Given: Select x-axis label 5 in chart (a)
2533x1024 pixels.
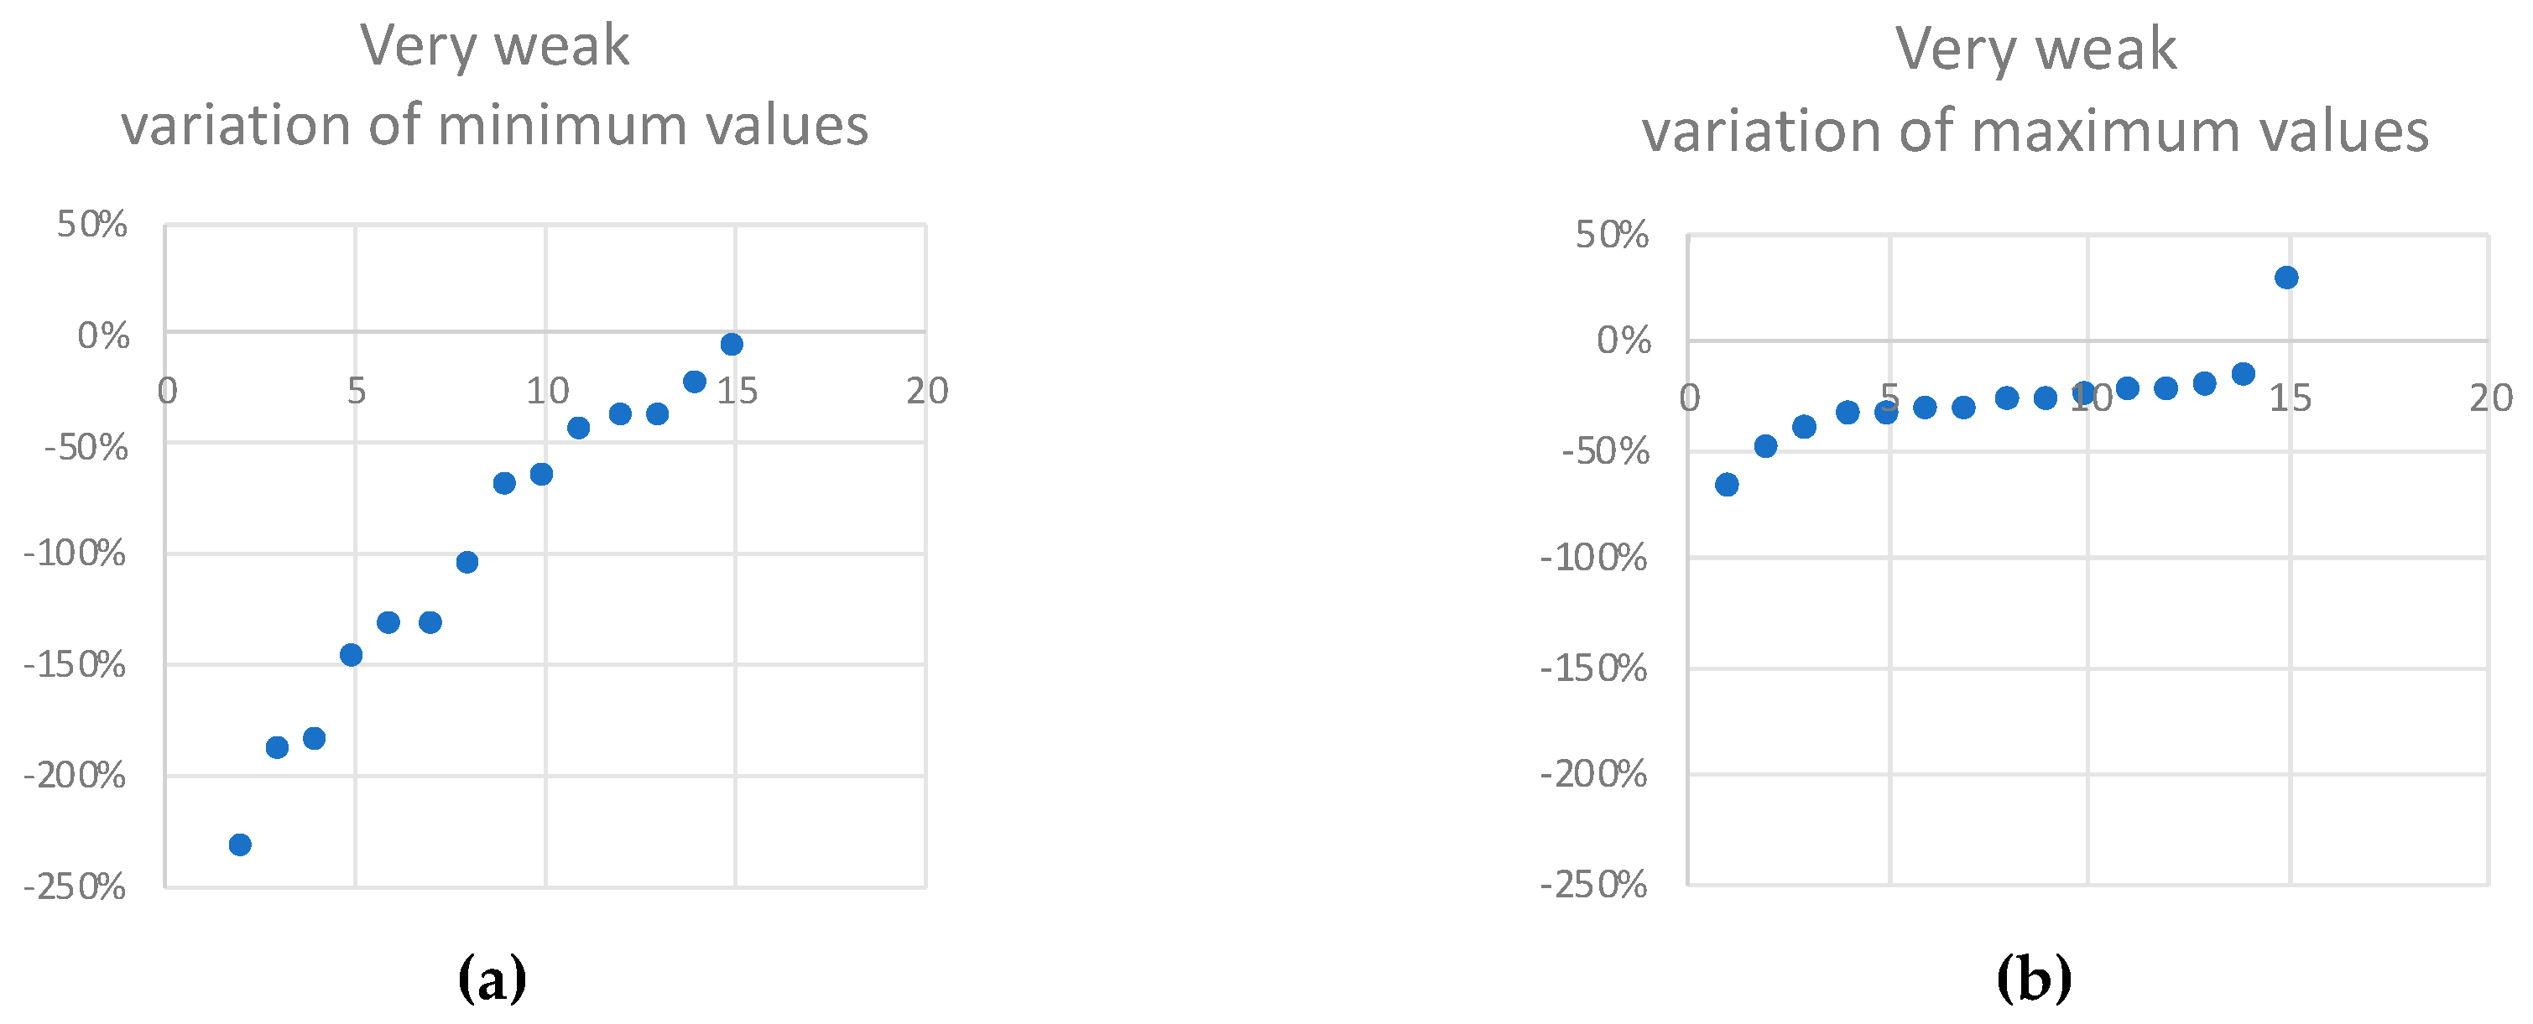Looking at the screenshot, I should click(356, 391).
